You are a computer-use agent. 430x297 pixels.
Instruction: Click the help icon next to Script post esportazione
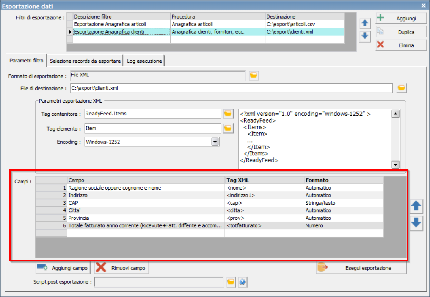pyautogui.click(x=242, y=282)
